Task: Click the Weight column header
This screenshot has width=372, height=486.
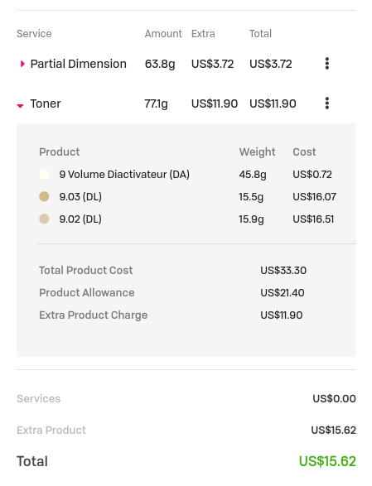Action: [x=257, y=152]
